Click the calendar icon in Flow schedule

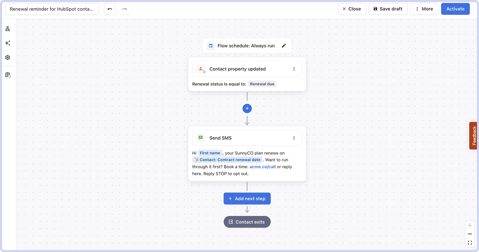[211, 46]
